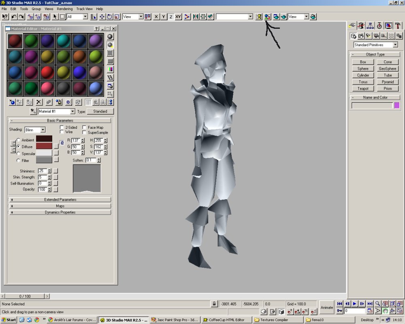Enable the 2-Sided checkbox

[x=62, y=128]
